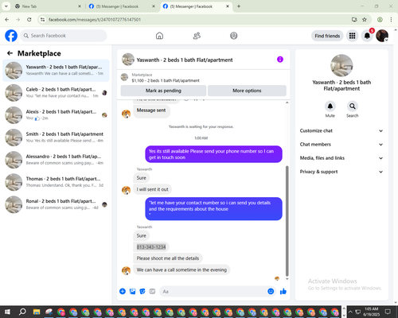
Task: Click the listing thumbnail in right panel
Action: pyautogui.click(x=341, y=65)
